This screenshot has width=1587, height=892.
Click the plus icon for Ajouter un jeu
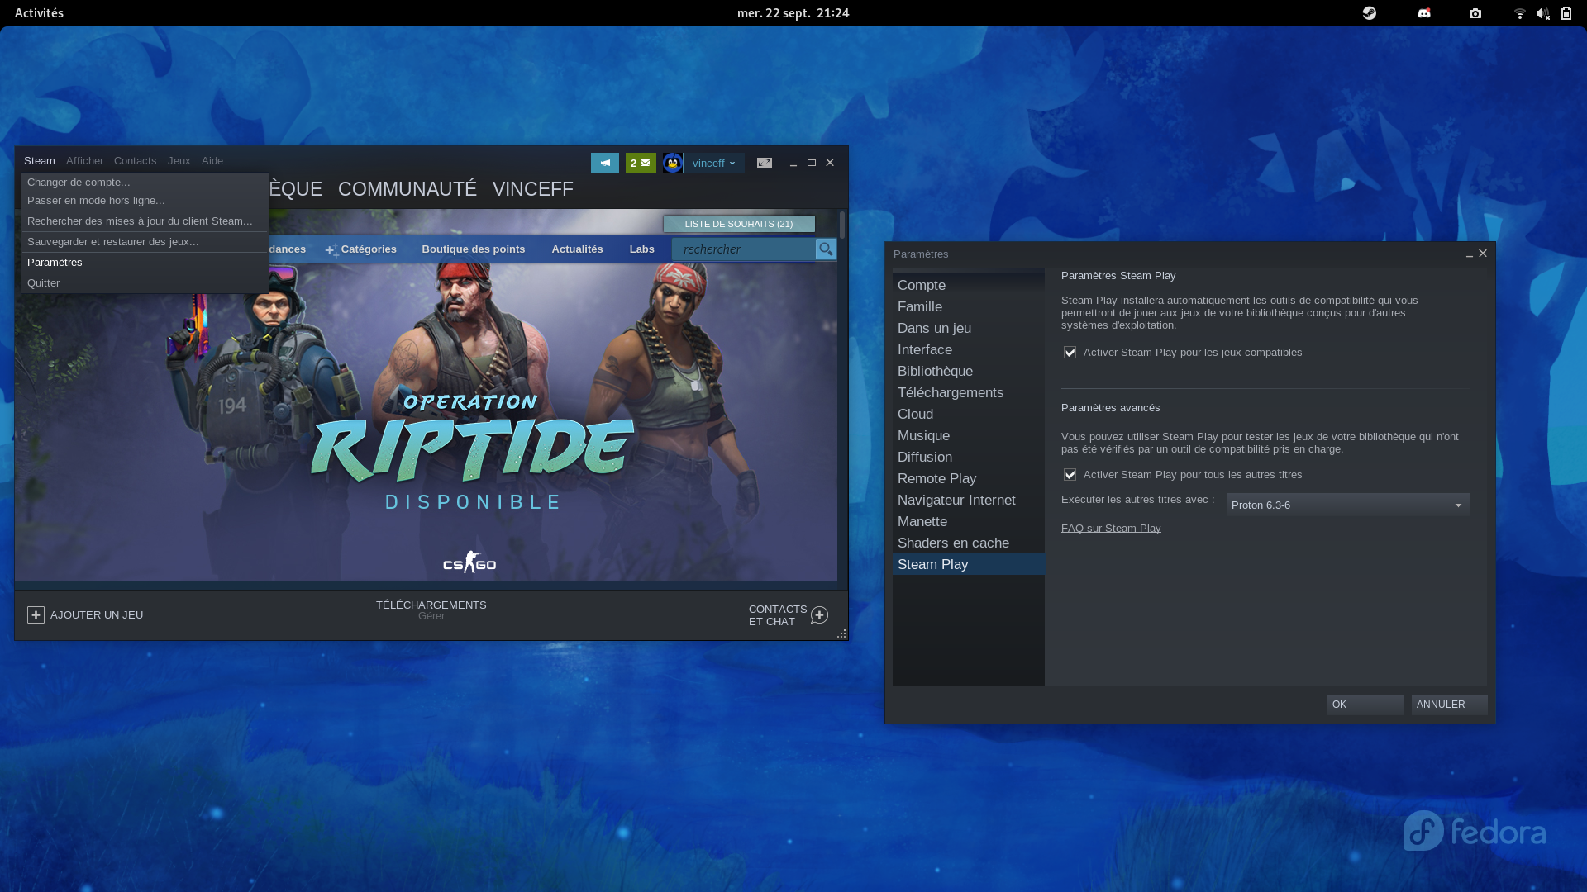(x=36, y=614)
